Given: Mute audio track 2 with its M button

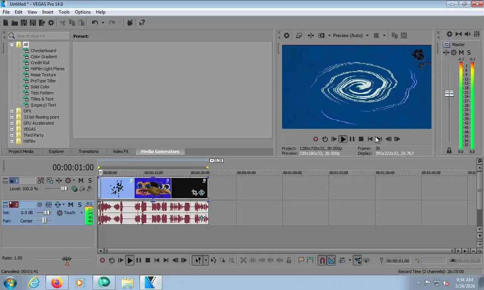Looking at the screenshot, I should point(71,205).
